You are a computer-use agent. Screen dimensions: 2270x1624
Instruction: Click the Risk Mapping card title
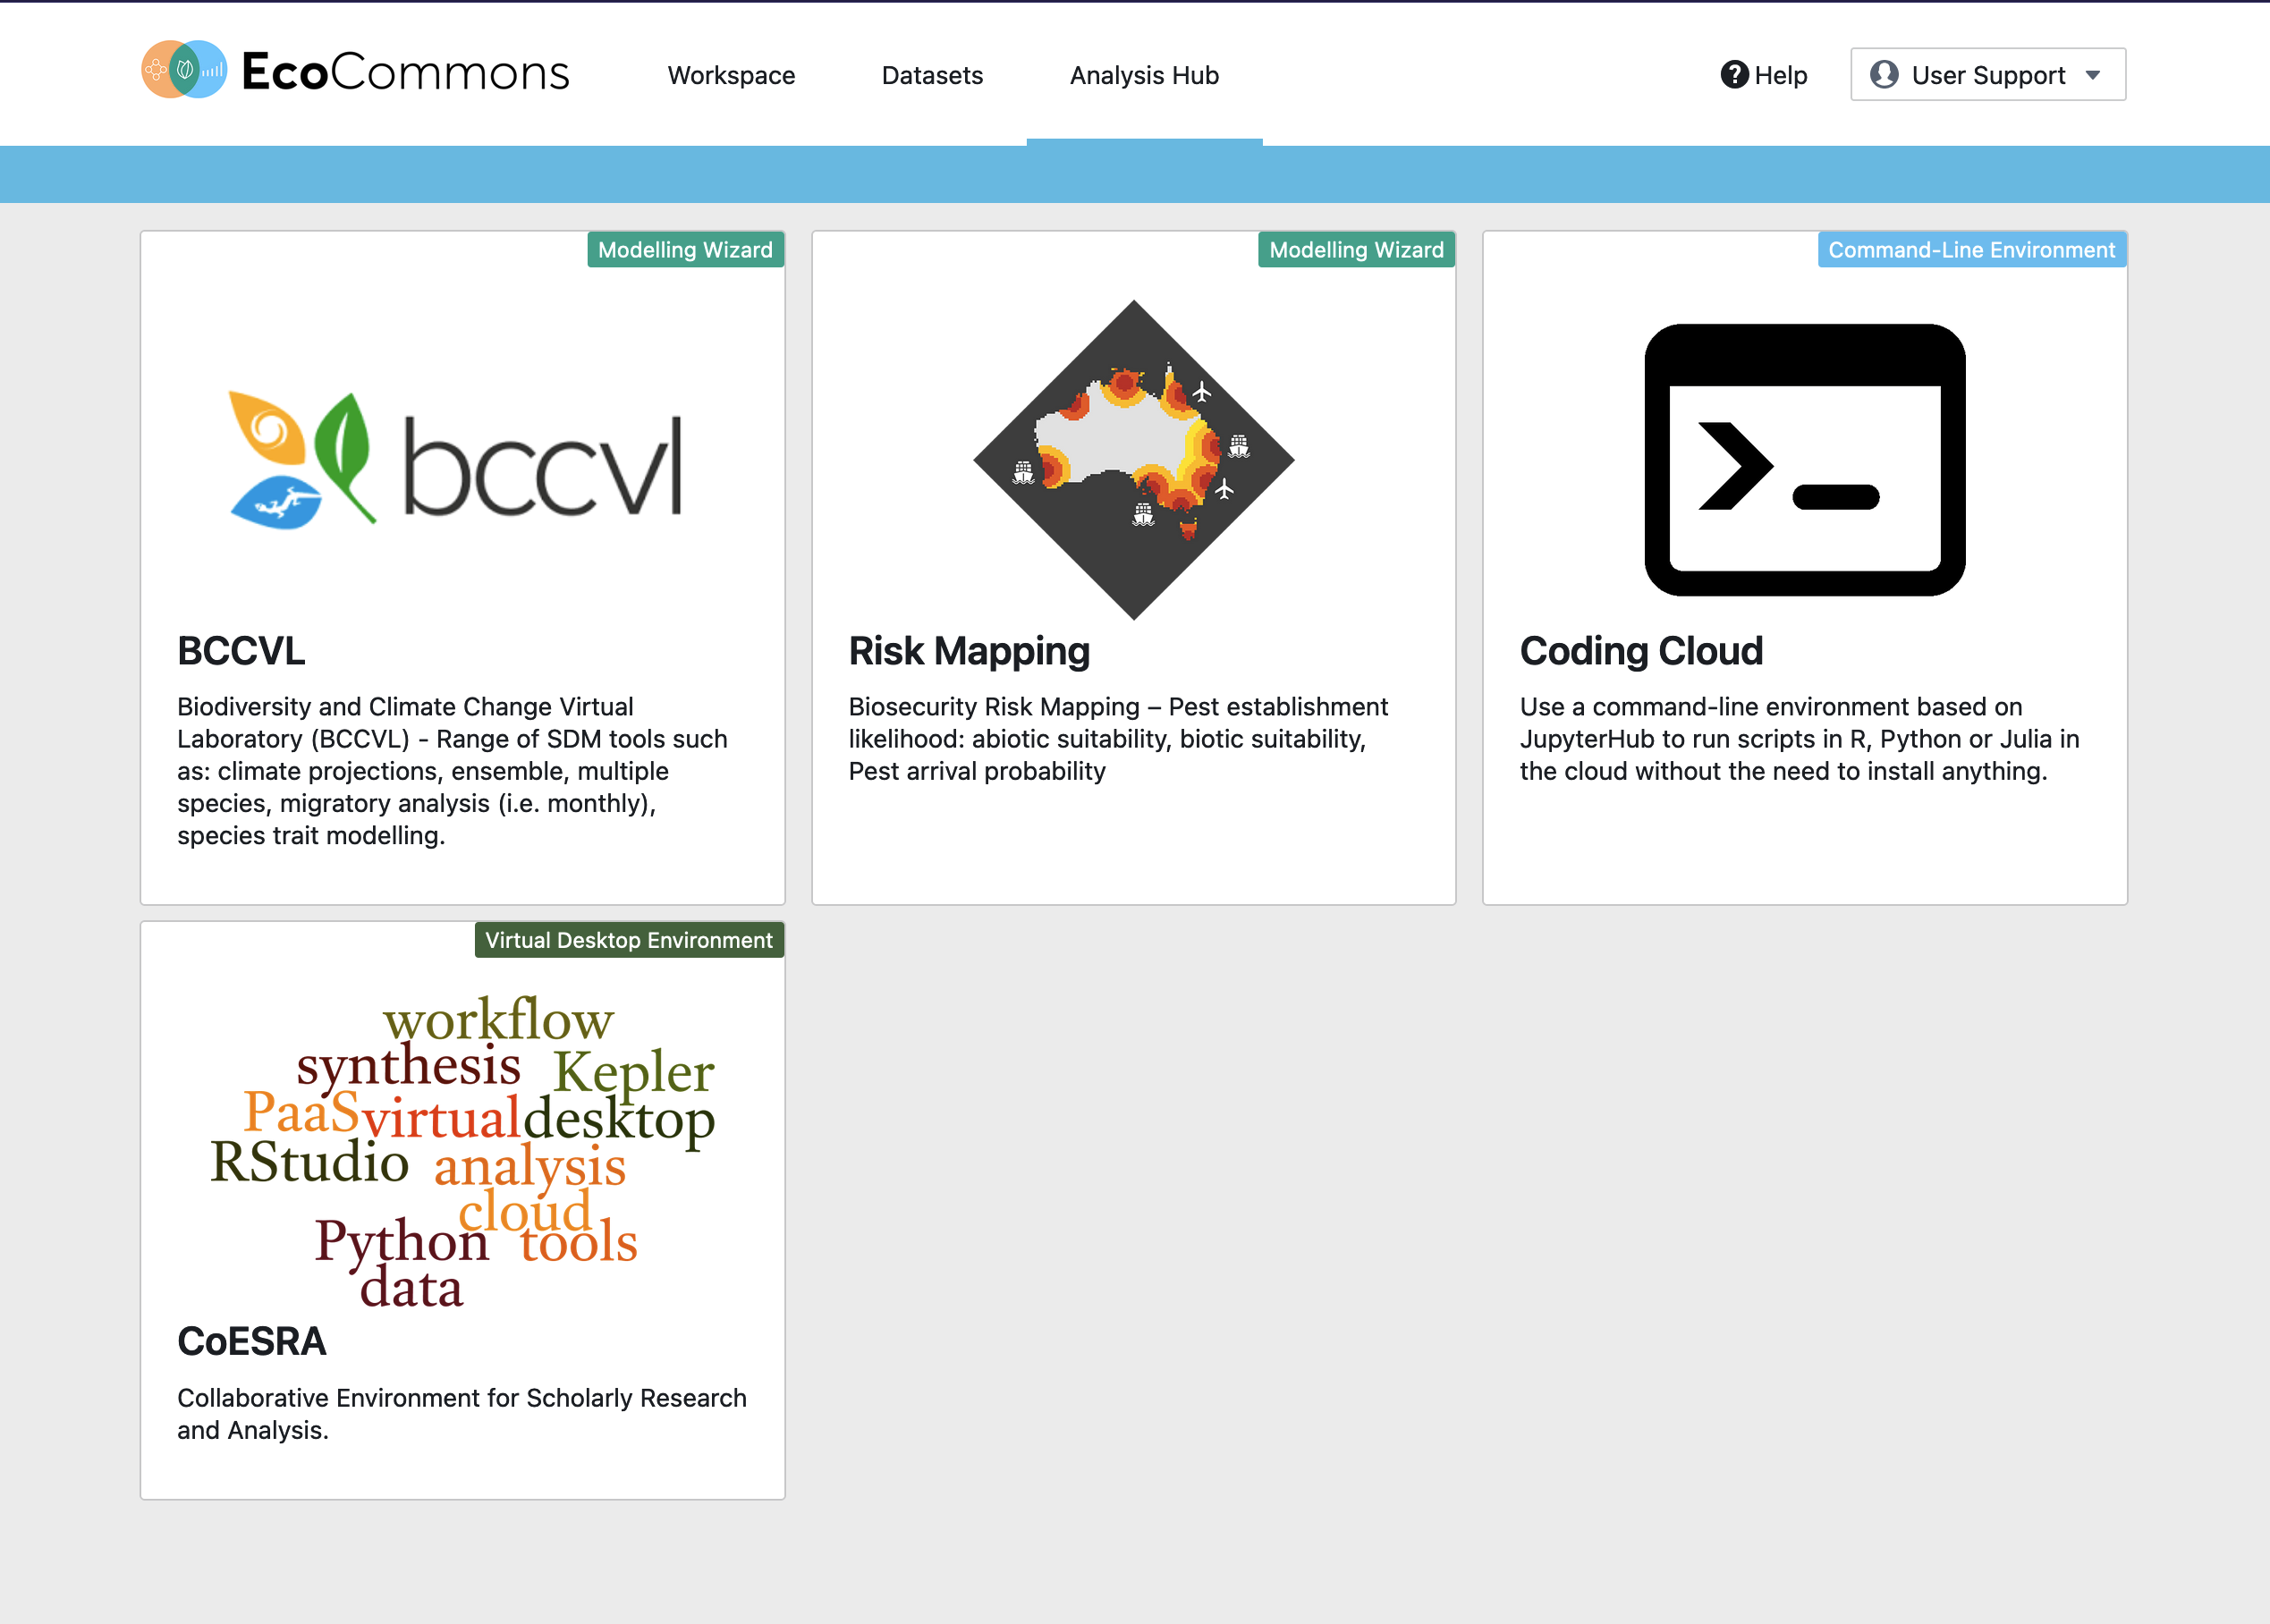tap(968, 651)
